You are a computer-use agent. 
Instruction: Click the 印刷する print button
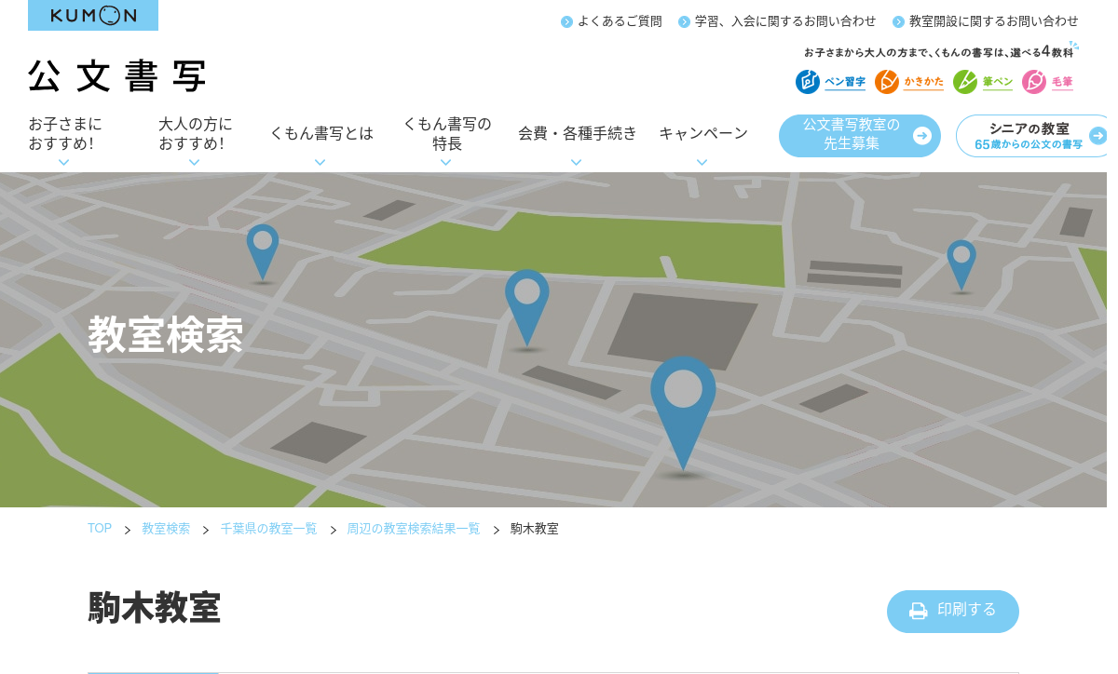[953, 611]
